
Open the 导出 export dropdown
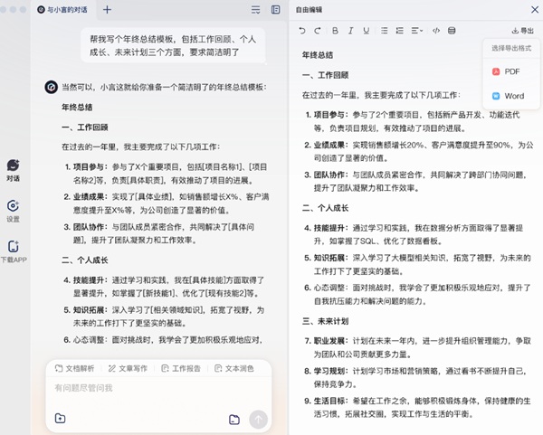[x=522, y=31]
